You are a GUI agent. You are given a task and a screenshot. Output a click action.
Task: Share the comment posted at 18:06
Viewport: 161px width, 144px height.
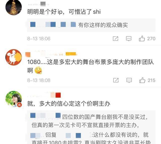click(x=115, y=39)
